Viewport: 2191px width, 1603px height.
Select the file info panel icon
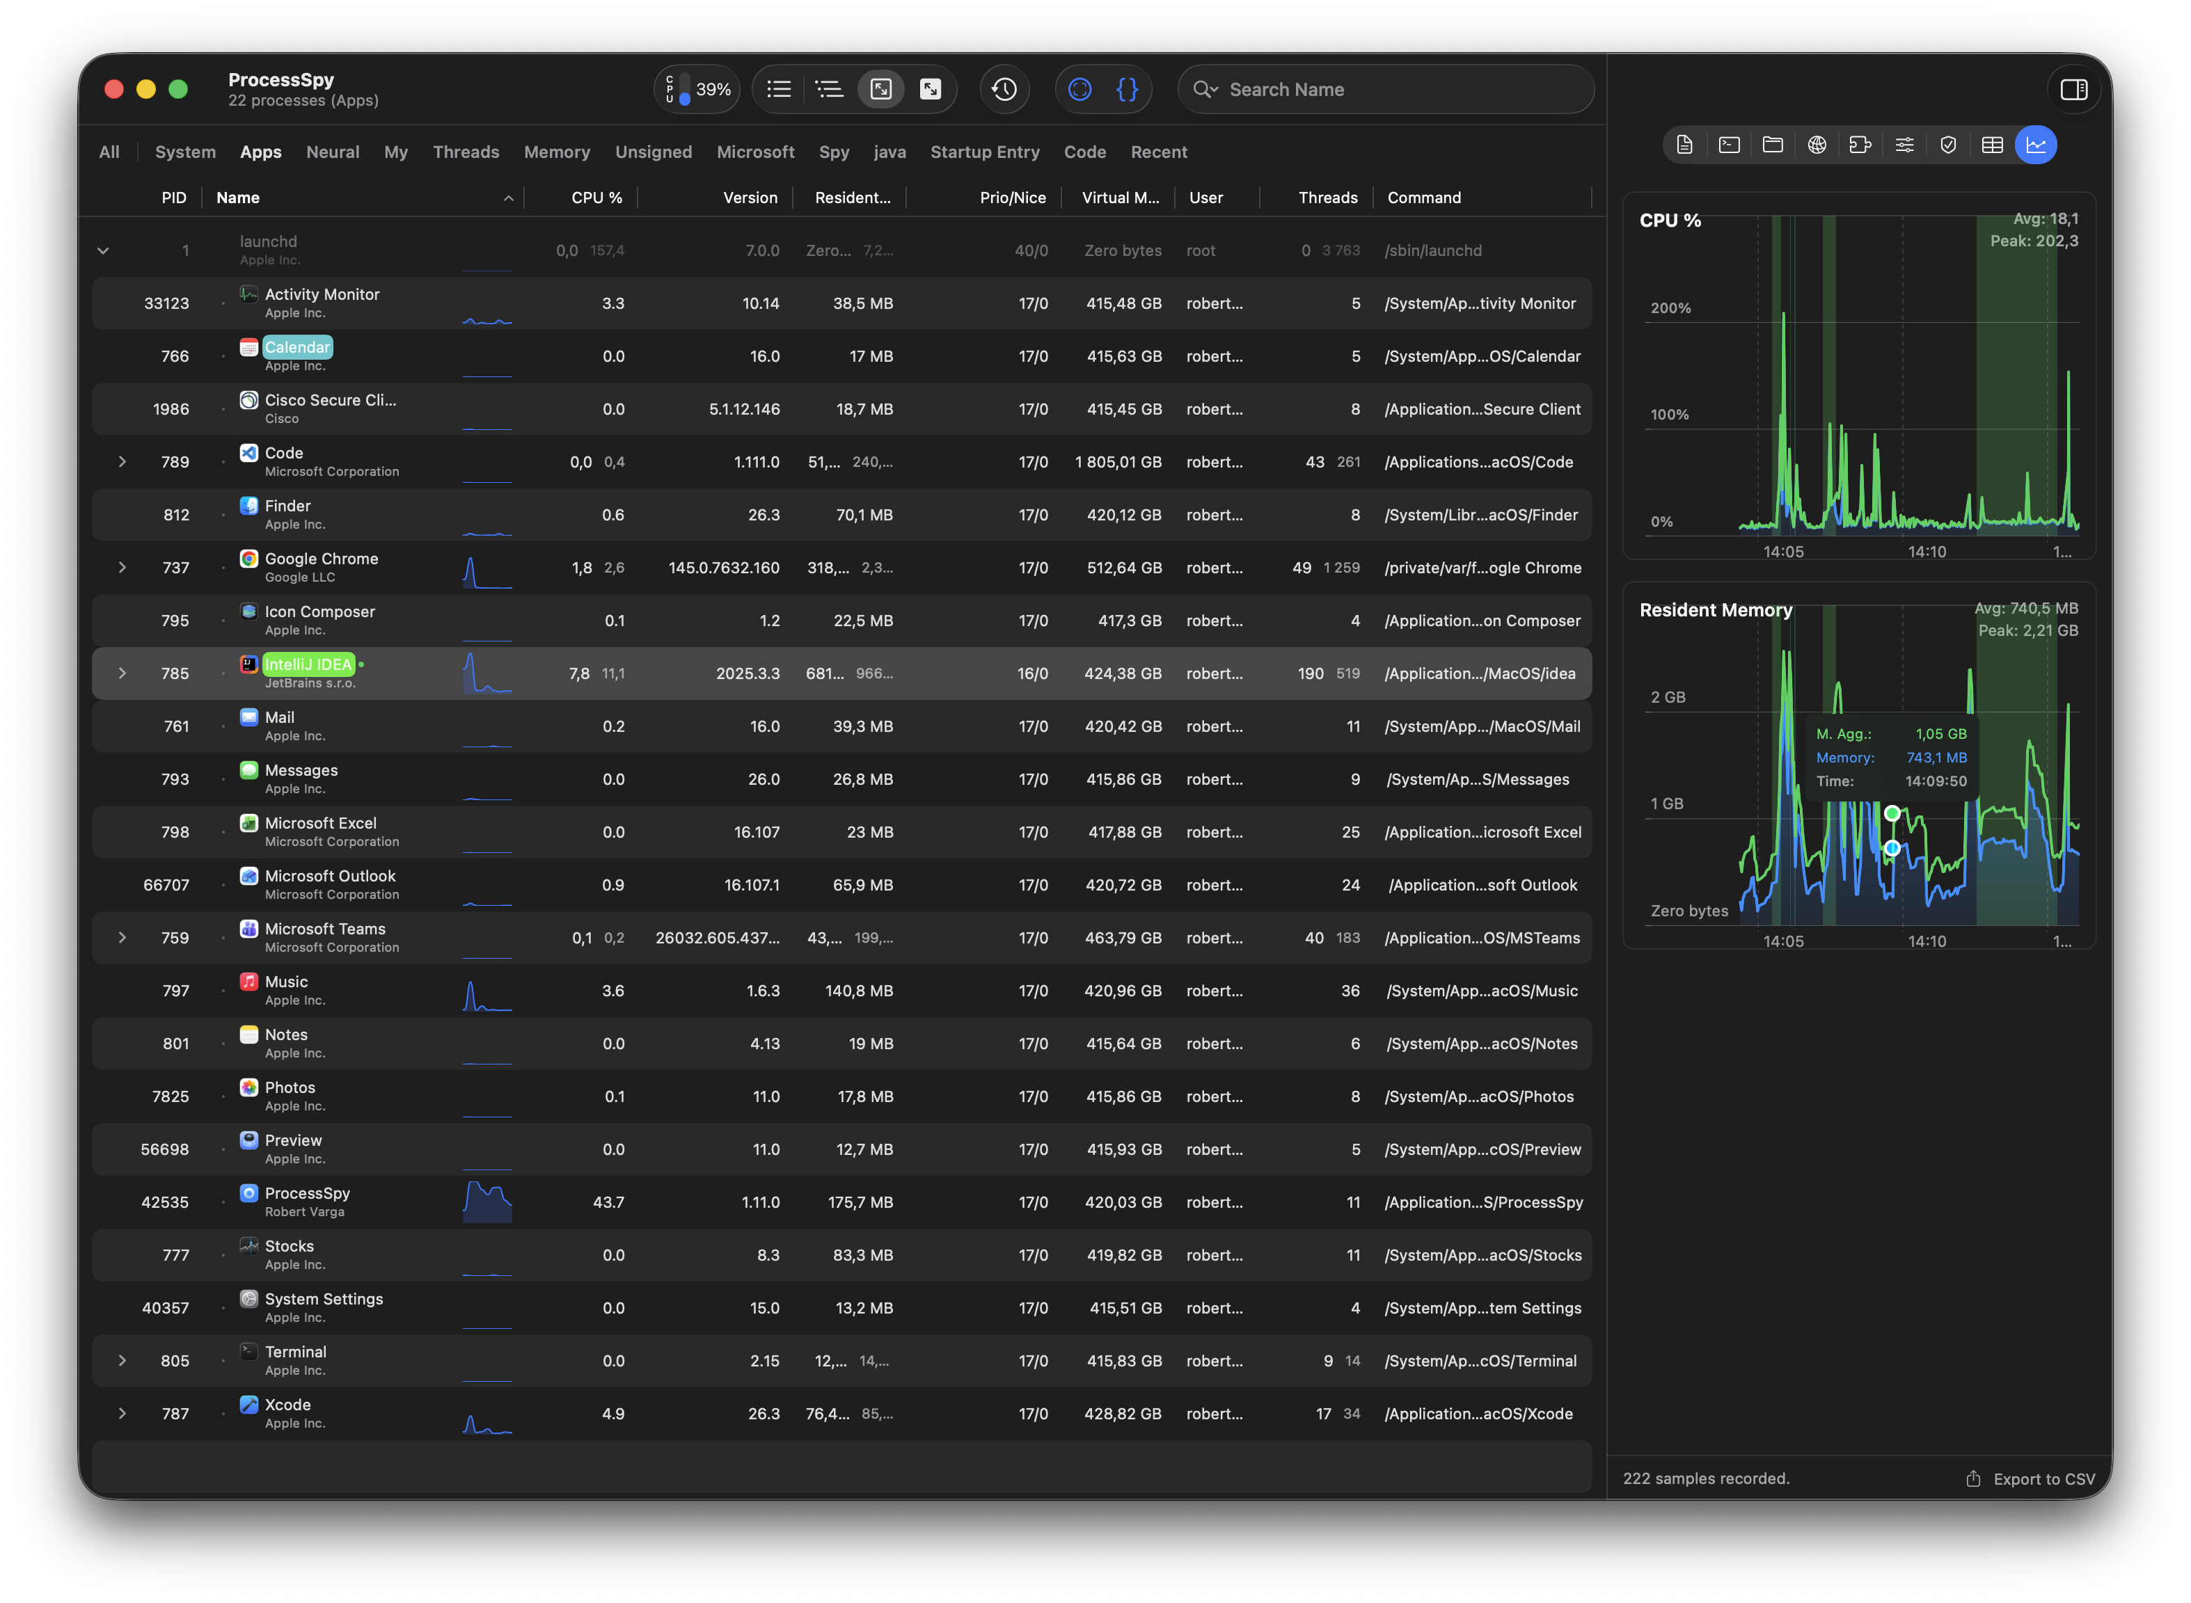pos(1684,145)
